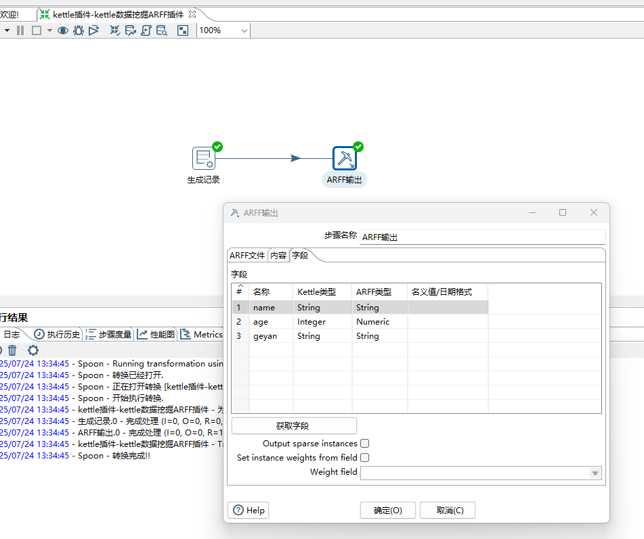
Task: Select the geyan field cell
Action: pyautogui.click(x=271, y=336)
